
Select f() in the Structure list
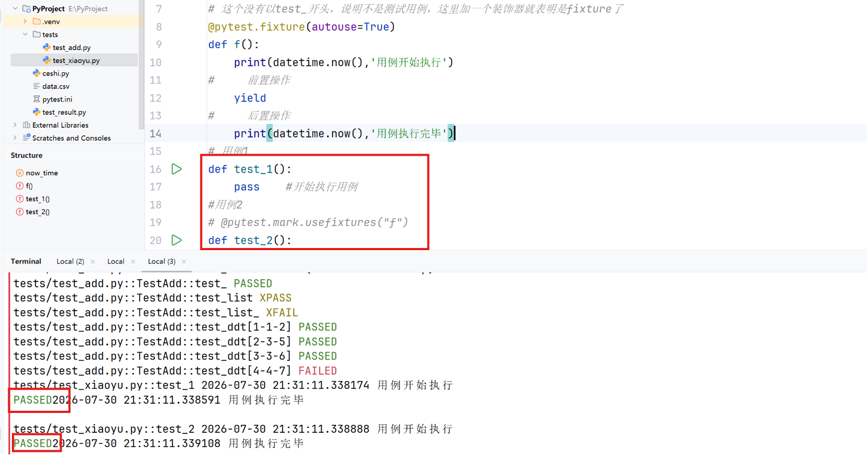[x=29, y=186]
